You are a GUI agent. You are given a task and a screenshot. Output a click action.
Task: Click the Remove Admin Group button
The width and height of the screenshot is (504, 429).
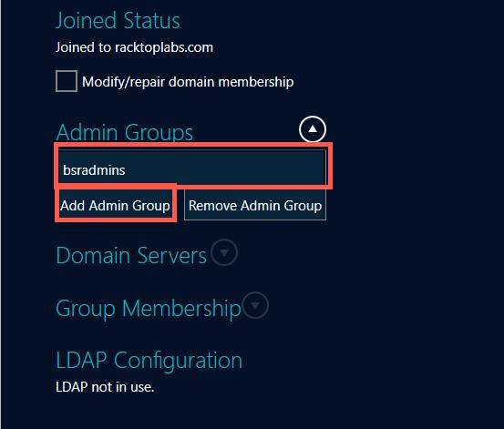pyautogui.click(x=255, y=205)
